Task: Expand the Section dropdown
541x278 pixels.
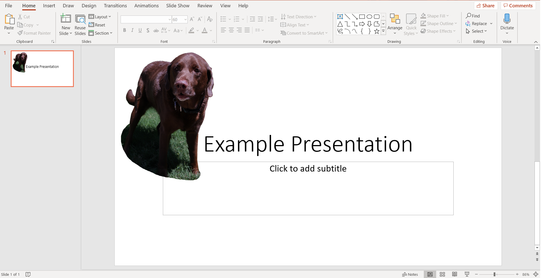Action: click(x=101, y=33)
